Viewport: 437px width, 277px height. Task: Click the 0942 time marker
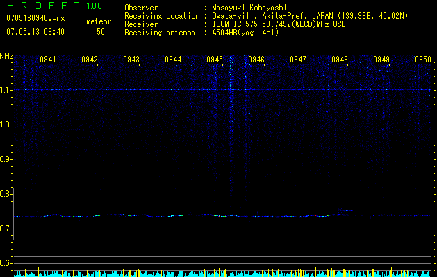pos(90,60)
